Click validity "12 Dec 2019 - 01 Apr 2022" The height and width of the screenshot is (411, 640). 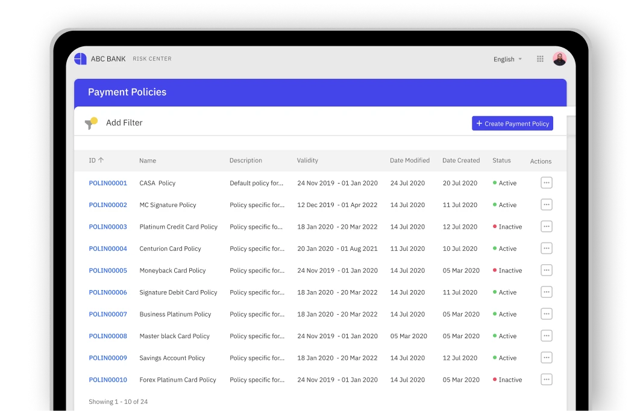337,205
